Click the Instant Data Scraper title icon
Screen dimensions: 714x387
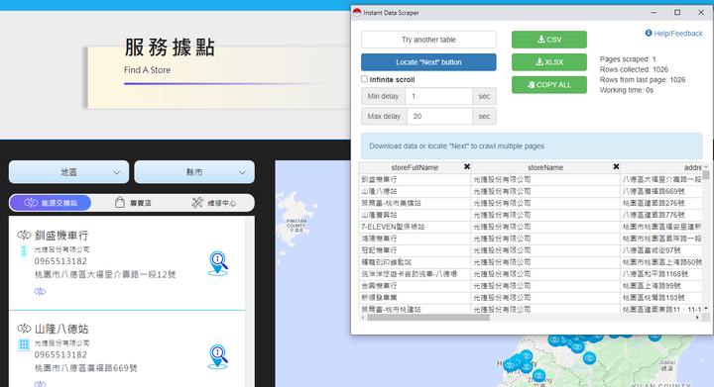click(357, 12)
